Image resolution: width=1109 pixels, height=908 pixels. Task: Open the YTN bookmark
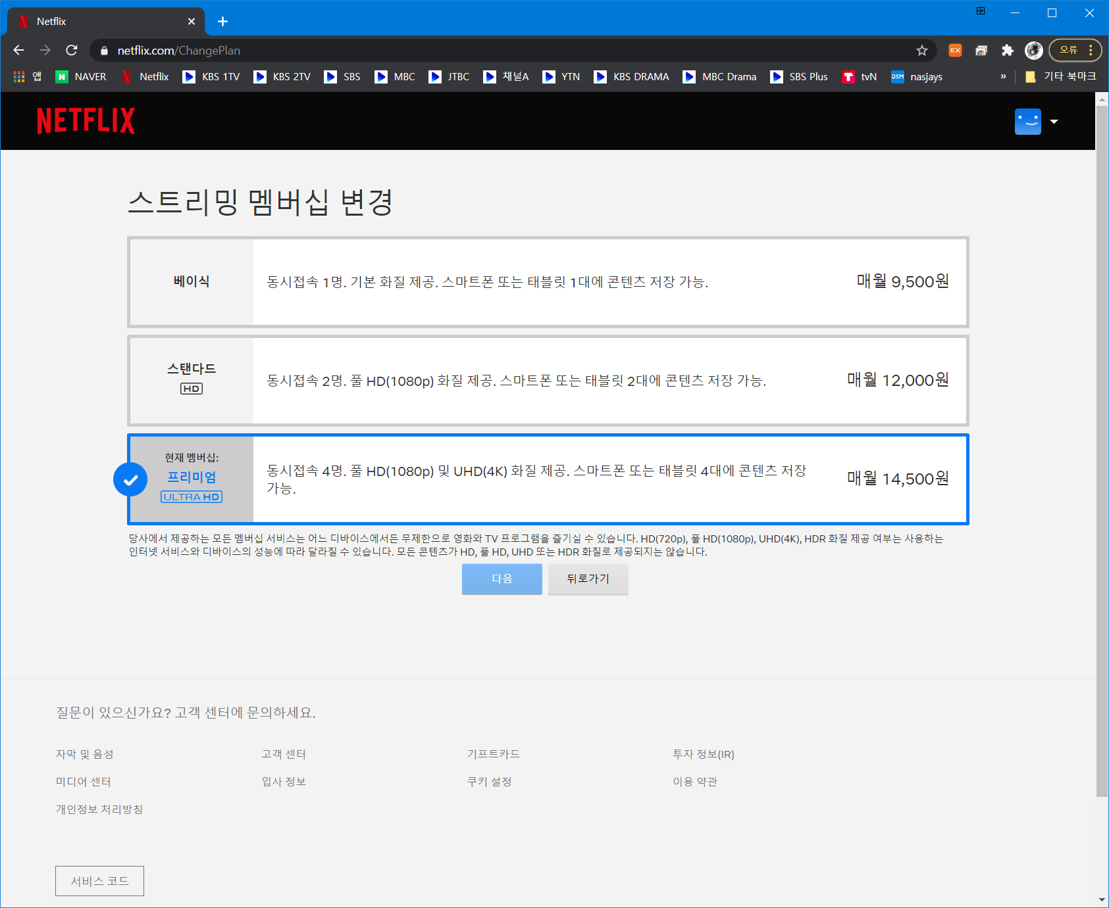(x=561, y=76)
